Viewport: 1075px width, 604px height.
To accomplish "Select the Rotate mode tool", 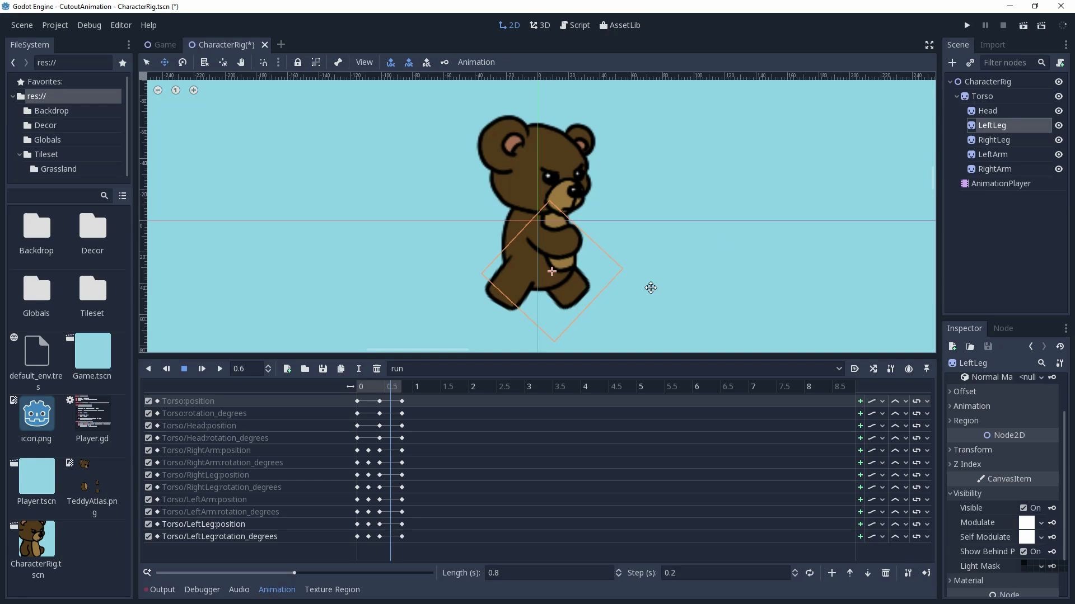I will [183, 62].
